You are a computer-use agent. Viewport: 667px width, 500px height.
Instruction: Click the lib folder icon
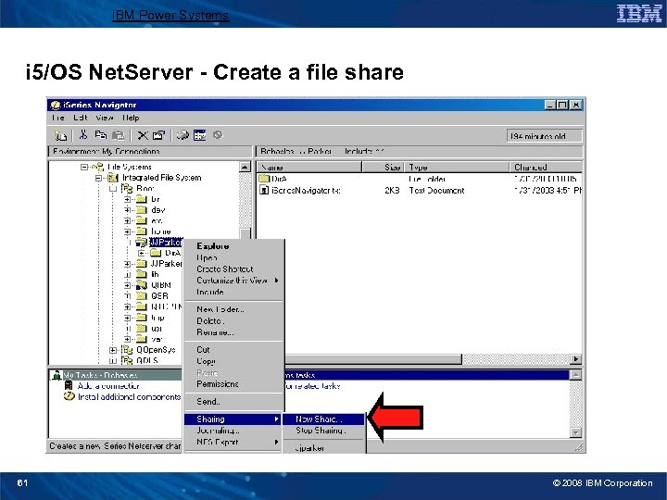[141, 274]
